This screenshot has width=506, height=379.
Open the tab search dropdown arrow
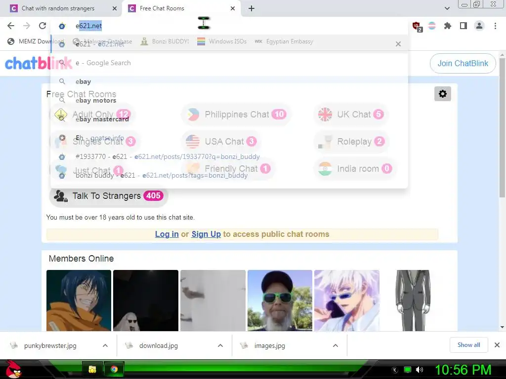(447, 8)
